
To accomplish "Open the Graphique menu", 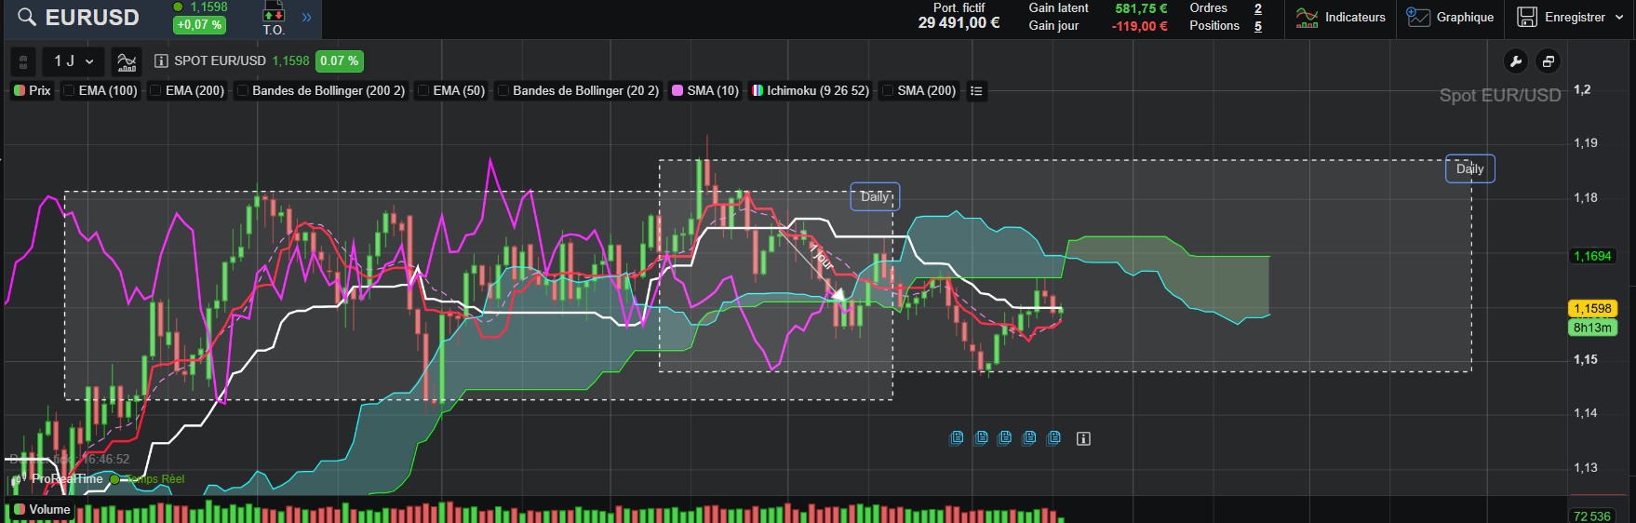I will click(1450, 18).
